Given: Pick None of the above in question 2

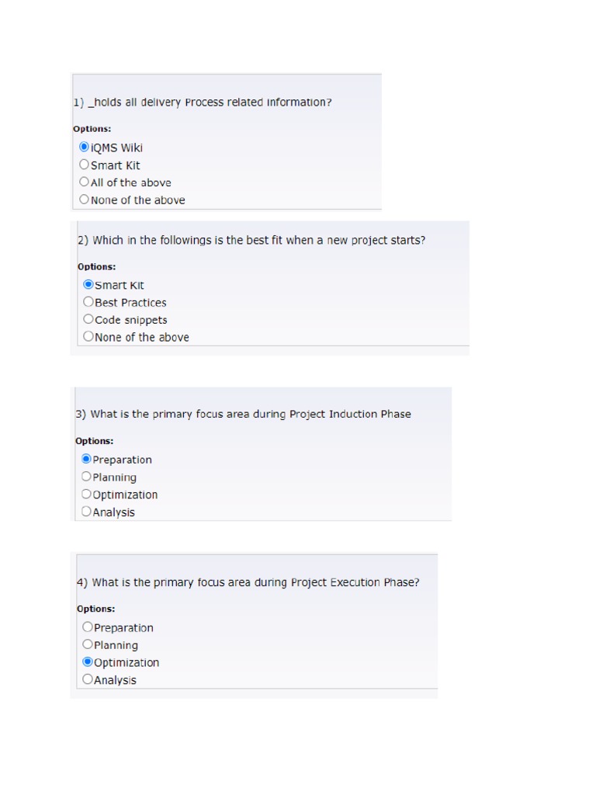Looking at the screenshot, I should 88,336.
